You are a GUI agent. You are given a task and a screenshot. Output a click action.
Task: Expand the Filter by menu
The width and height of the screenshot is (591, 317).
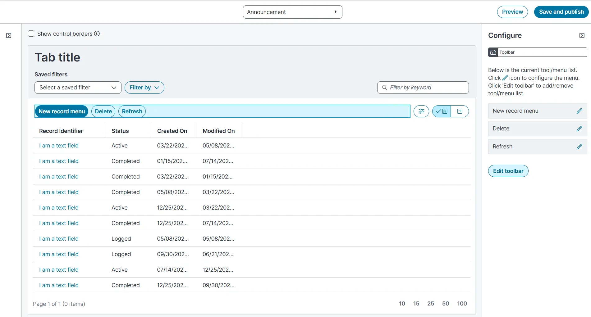[144, 88]
